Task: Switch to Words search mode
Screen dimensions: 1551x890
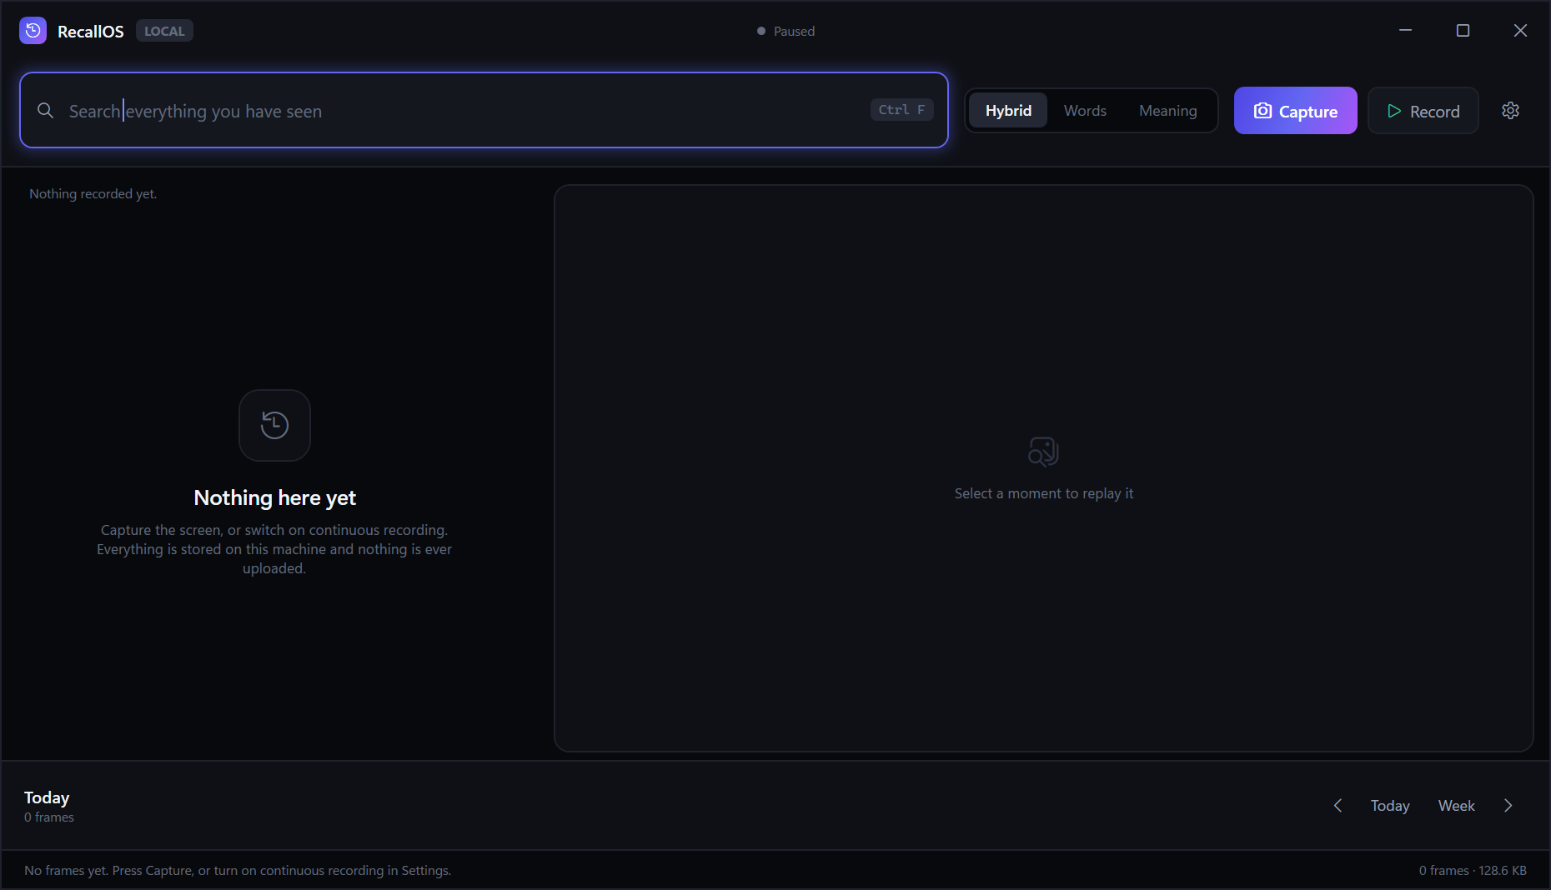Action: pos(1085,110)
